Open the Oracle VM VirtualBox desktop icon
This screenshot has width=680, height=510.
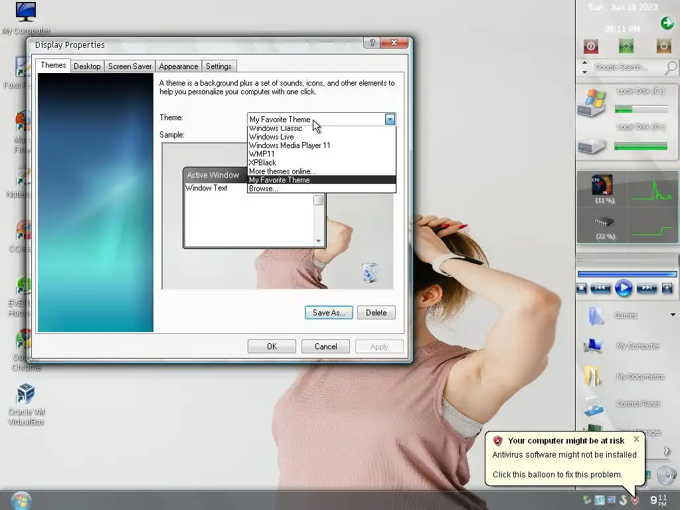tap(26, 404)
